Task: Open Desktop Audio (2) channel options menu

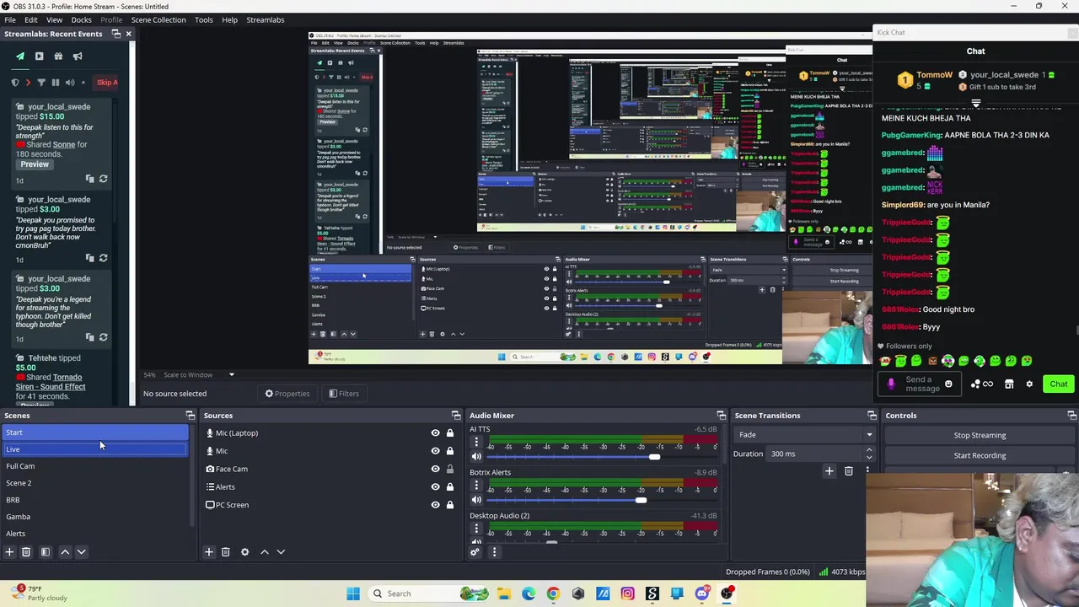Action: 476,528
